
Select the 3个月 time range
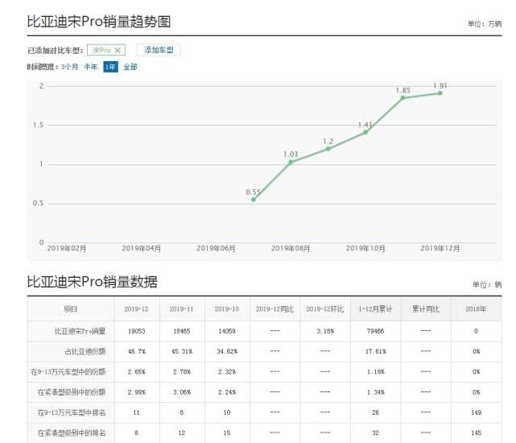pos(69,67)
